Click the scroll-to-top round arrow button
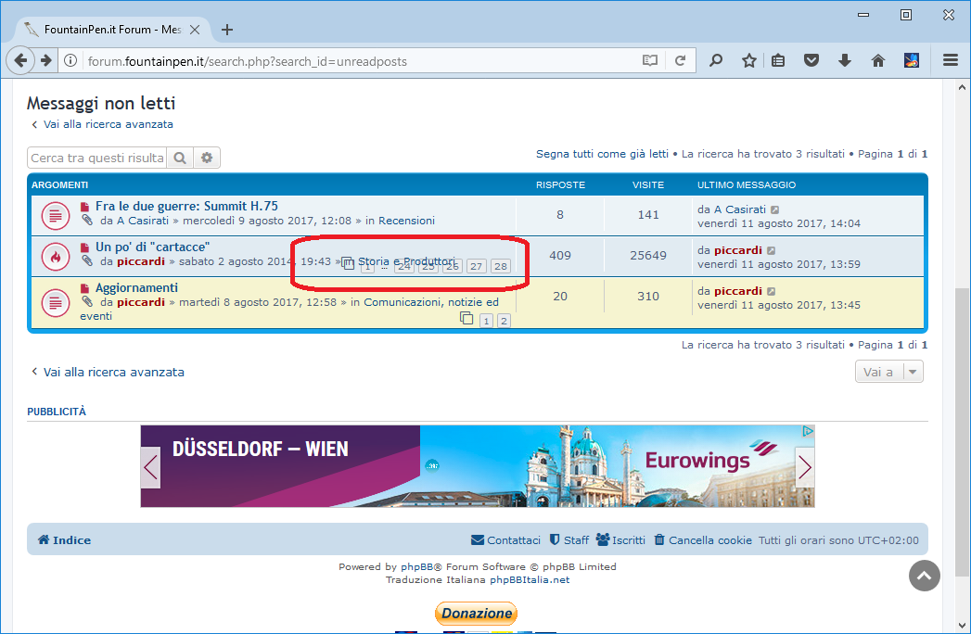Image resolution: width=971 pixels, height=634 pixels. tap(924, 576)
